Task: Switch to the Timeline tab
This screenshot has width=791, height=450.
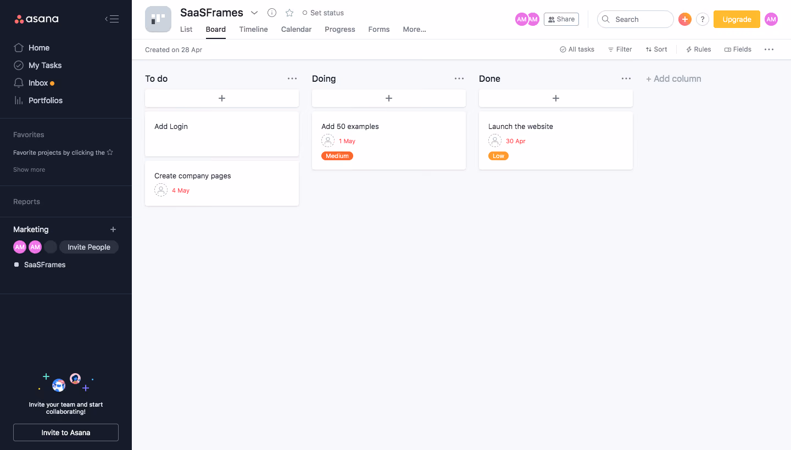Action: 253,30
